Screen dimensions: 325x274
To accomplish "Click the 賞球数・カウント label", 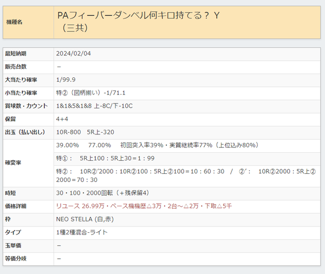I will [x=27, y=106].
